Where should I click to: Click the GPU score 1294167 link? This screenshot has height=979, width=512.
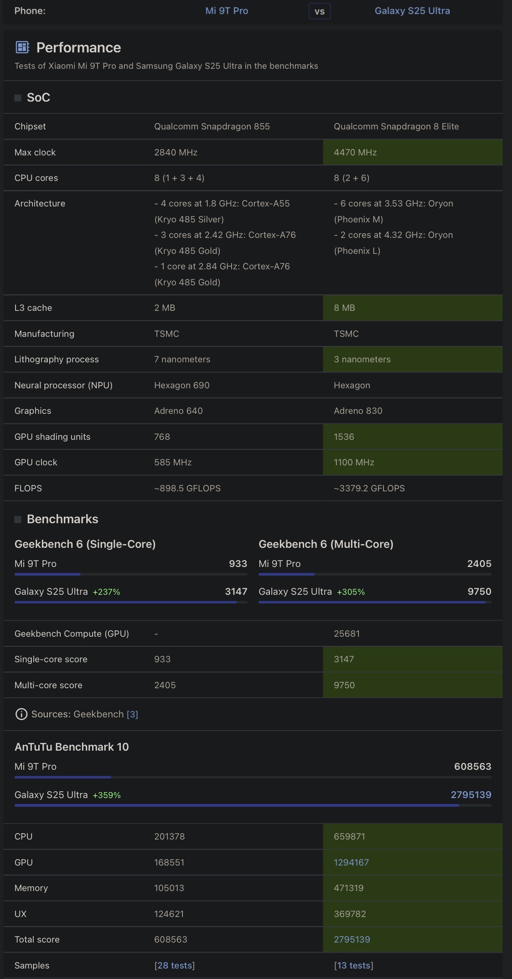click(x=351, y=862)
